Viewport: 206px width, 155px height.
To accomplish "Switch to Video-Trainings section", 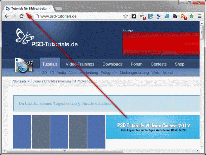I will [80, 64].
